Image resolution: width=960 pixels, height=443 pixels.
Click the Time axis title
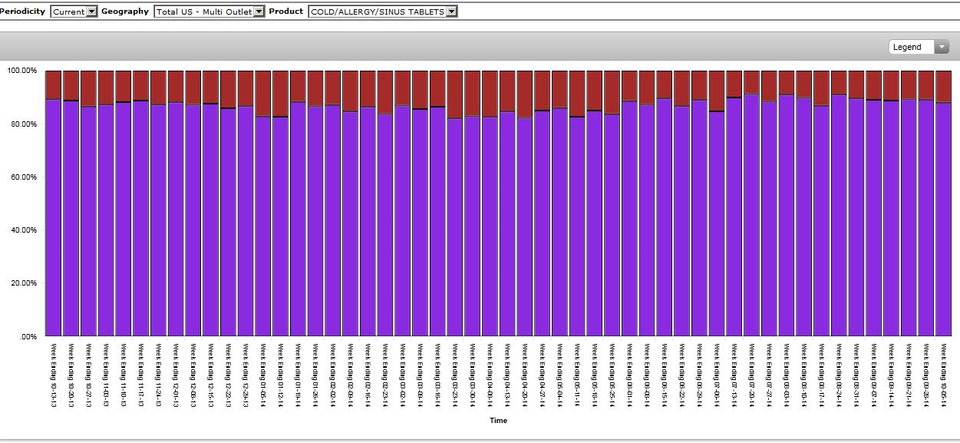click(498, 421)
